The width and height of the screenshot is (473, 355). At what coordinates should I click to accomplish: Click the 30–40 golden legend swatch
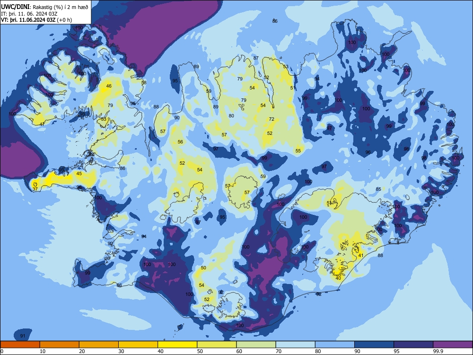tap(138, 345)
